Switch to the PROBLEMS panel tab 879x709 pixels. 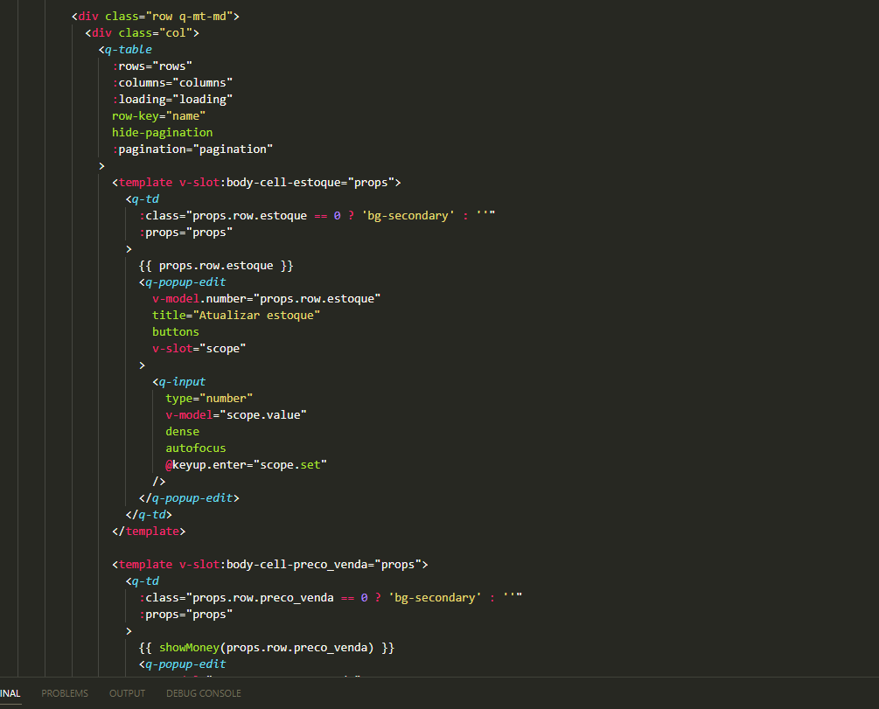(64, 692)
